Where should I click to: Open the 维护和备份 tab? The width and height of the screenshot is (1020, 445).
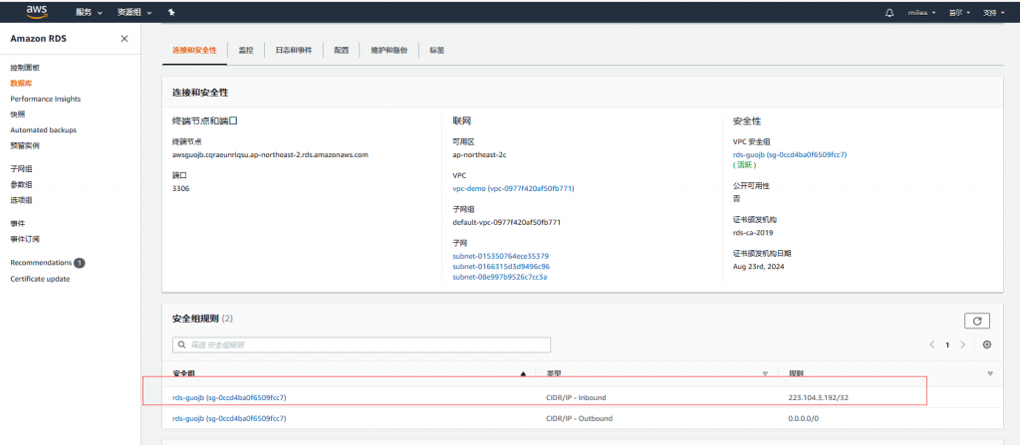click(388, 50)
